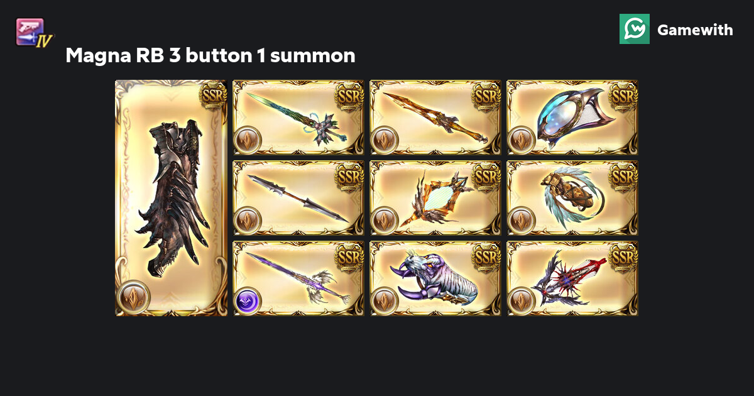Click earth element icon on beast-head fist card
754x396 pixels.
(384, 301)
